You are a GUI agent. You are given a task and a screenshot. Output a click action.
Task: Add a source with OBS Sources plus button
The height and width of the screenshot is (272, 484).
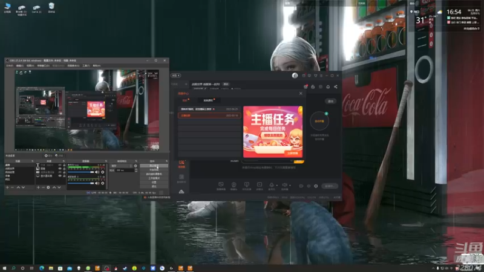pos(38,187)
